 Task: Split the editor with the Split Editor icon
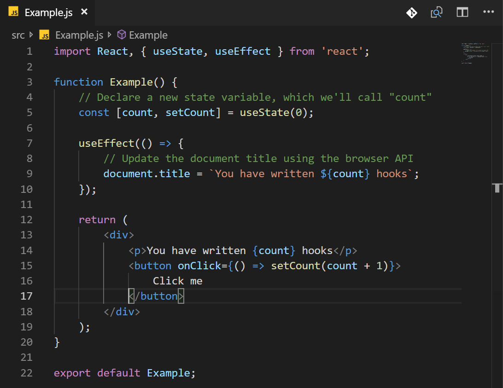462,12
